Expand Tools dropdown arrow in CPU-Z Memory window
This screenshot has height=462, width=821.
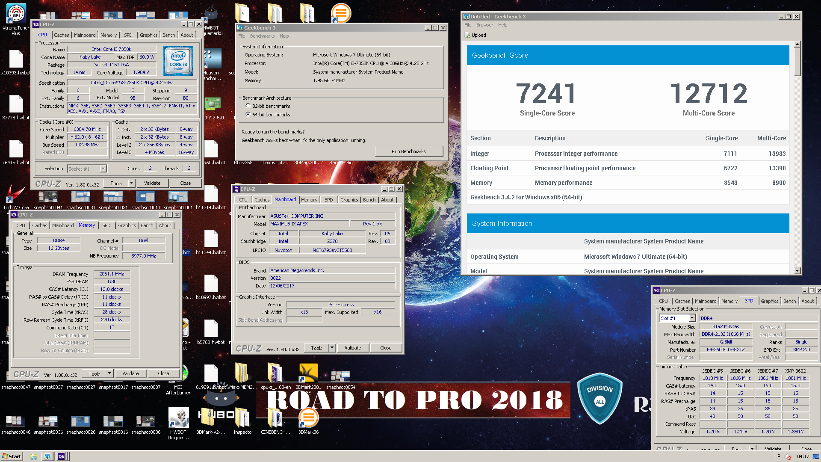pos(110,373)
